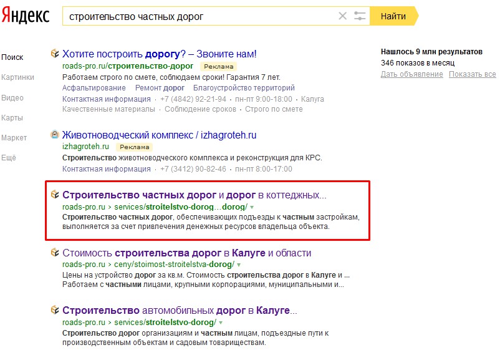Screen dimensions: 500x350
Task: Expand dropdown arrow after 'stroitelstvo-dorog…dorog/' URL
Action: (252, 207)
